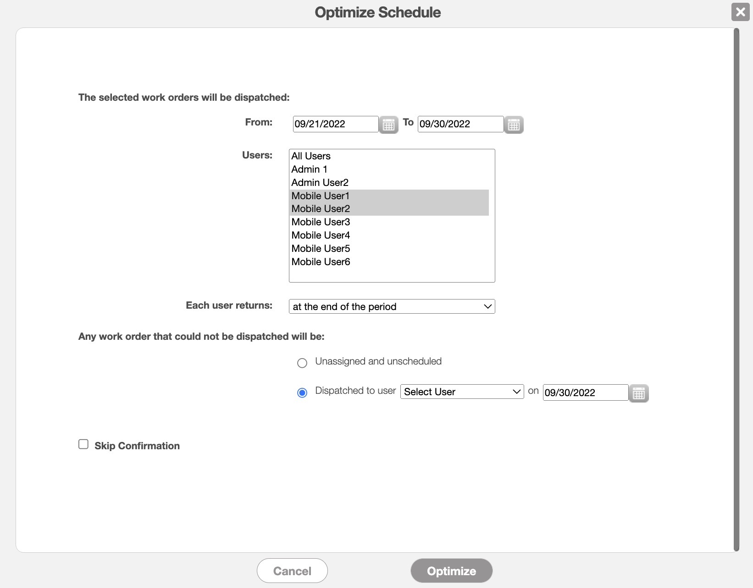Focus the To date input field

tap(460, 124)
